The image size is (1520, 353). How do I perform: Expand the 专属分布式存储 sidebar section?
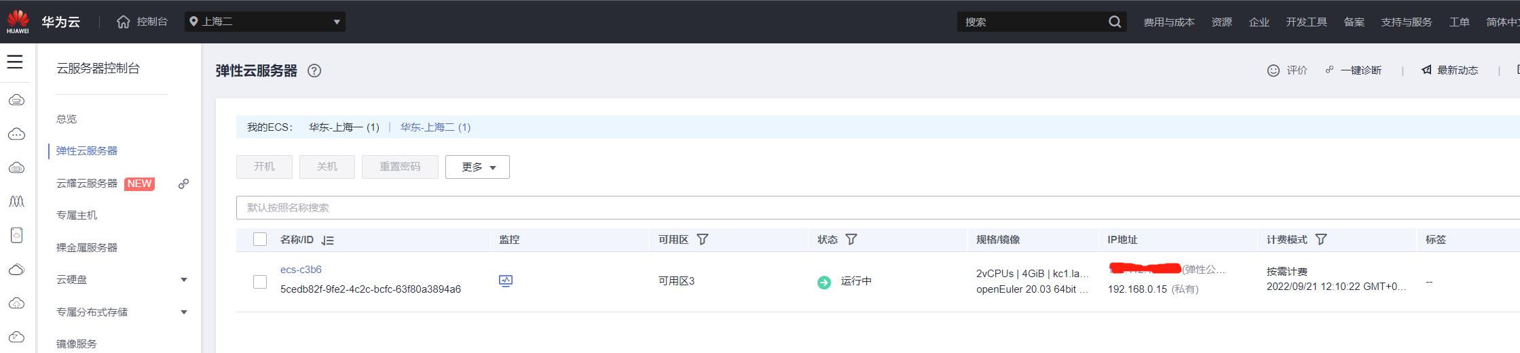pyautogui.click(x=183, y=312)
